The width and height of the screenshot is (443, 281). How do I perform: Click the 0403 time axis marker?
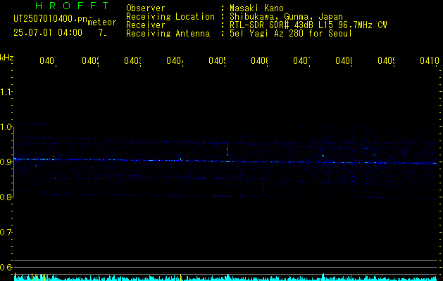pyautogui.click(x=132, y=60)
